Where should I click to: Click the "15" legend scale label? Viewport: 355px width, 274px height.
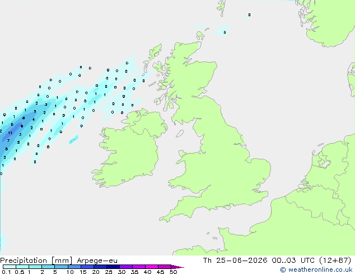pyautogui.click(x=83, y=272)
